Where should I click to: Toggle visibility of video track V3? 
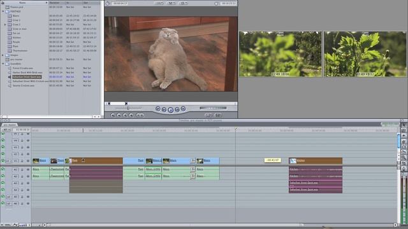pyautogui.click(x=3, y=147)
